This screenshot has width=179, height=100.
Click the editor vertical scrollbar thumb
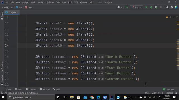[x=178, y=54]
